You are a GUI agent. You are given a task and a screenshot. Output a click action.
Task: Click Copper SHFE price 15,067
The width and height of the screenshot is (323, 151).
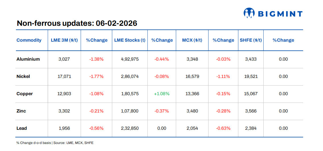tap(251, 94)
